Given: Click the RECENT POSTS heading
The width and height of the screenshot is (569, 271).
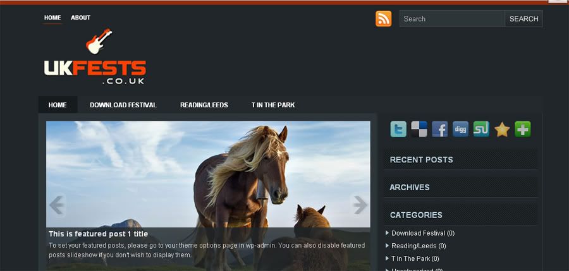Looking at the screenshot, I should coord(421,160).
